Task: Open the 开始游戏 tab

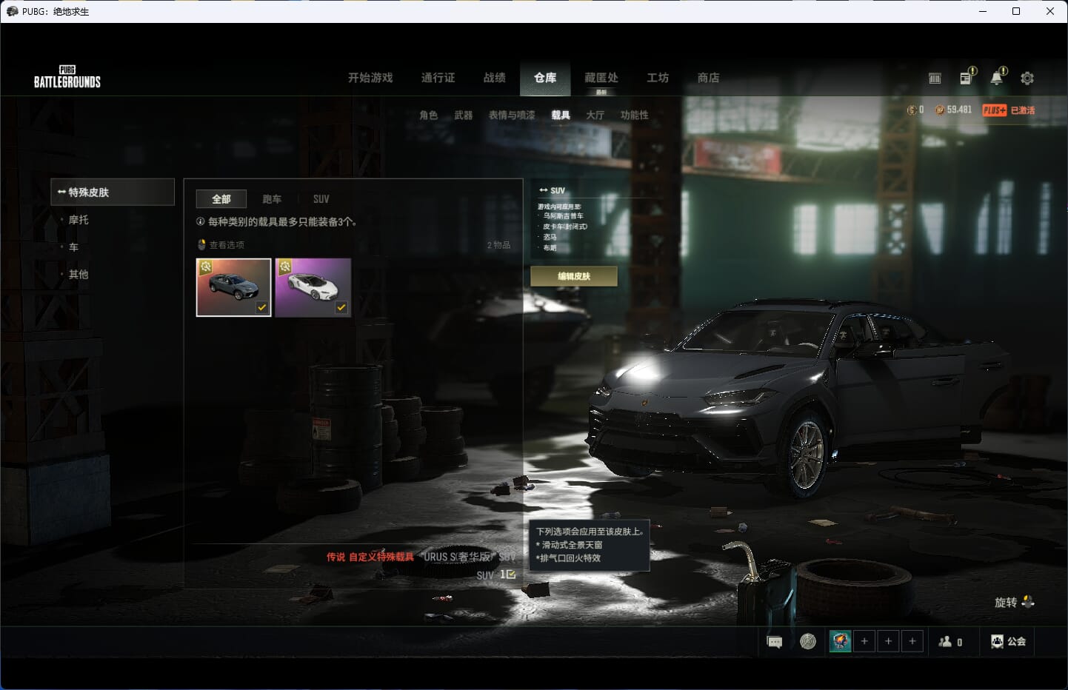Action: (370, 78)
